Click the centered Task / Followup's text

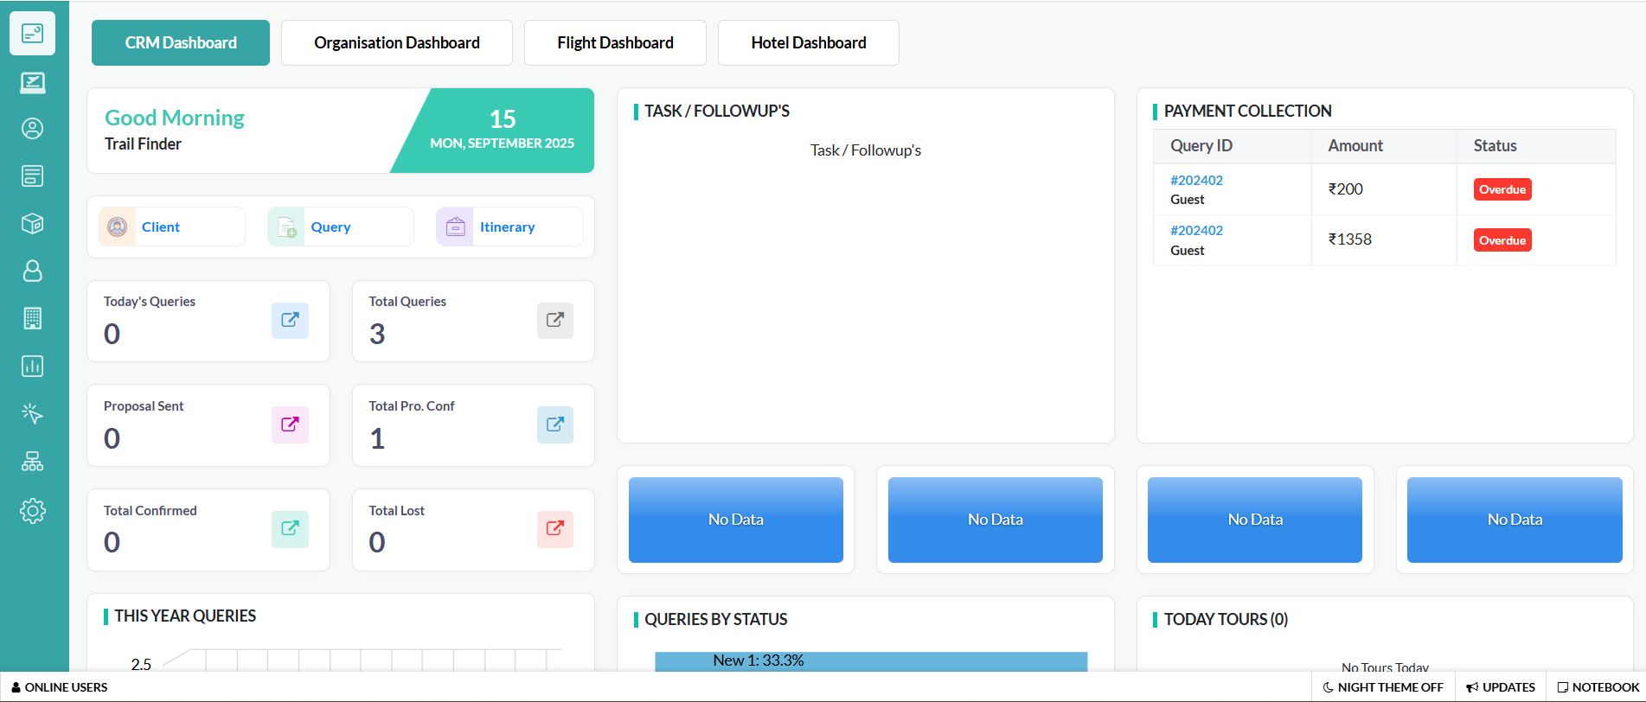[x=866, y=150]
